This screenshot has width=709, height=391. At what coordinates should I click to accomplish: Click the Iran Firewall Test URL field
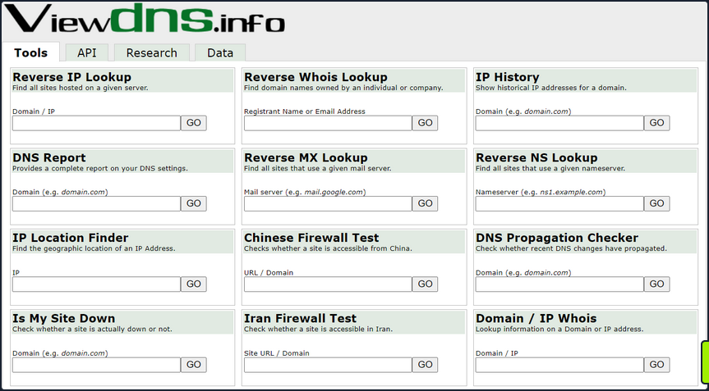point(328,365)
